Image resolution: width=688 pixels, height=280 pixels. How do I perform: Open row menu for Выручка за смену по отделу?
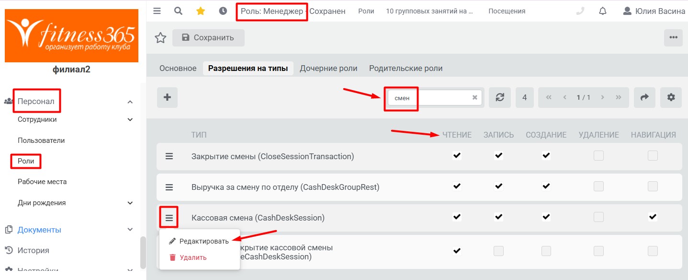[169, 187]
